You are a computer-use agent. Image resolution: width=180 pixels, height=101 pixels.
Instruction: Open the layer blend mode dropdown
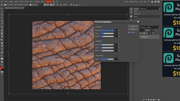click(142, 30)
